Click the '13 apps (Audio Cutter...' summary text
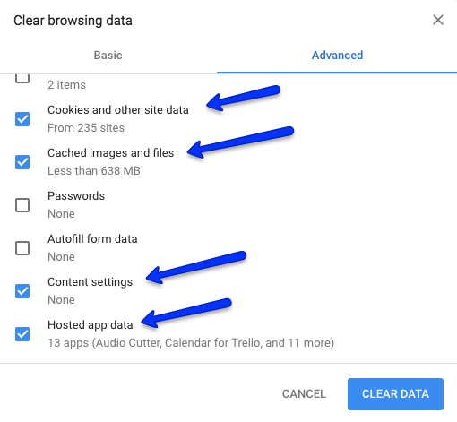Viewport: 457px width, 422px height. point(191,343)
